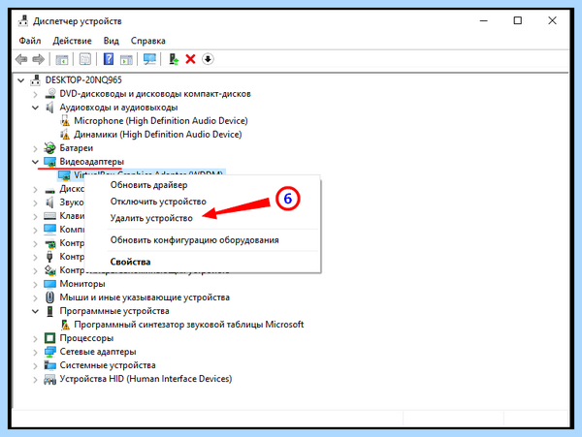Open the Вид menu
This screenshot has width=582, height=437.
111,41
